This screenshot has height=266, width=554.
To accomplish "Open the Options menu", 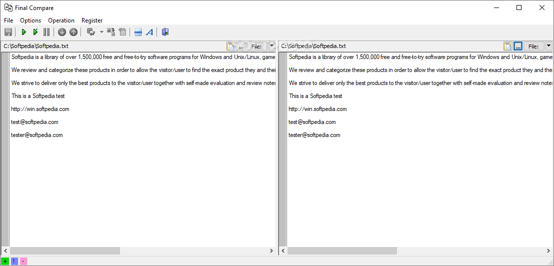I will click(x=30, y=20).
